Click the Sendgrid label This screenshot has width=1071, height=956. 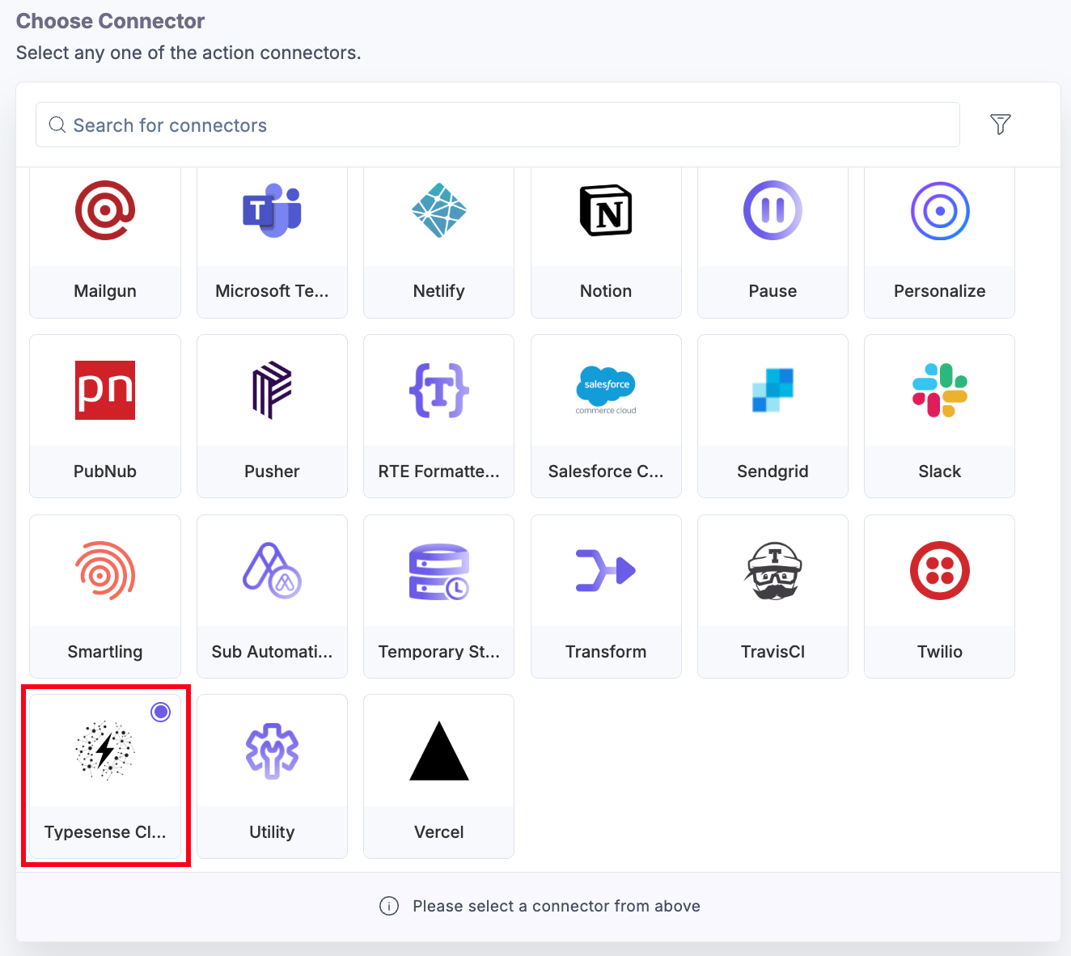click(x=773, y=472)
